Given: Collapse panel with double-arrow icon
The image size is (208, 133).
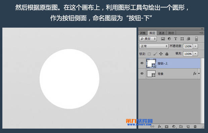Looking at the screenshot, I should tap(202, 29).
